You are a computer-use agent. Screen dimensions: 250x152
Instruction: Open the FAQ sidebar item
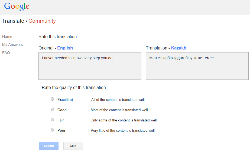pyautogui.click(x=6, y=53)
